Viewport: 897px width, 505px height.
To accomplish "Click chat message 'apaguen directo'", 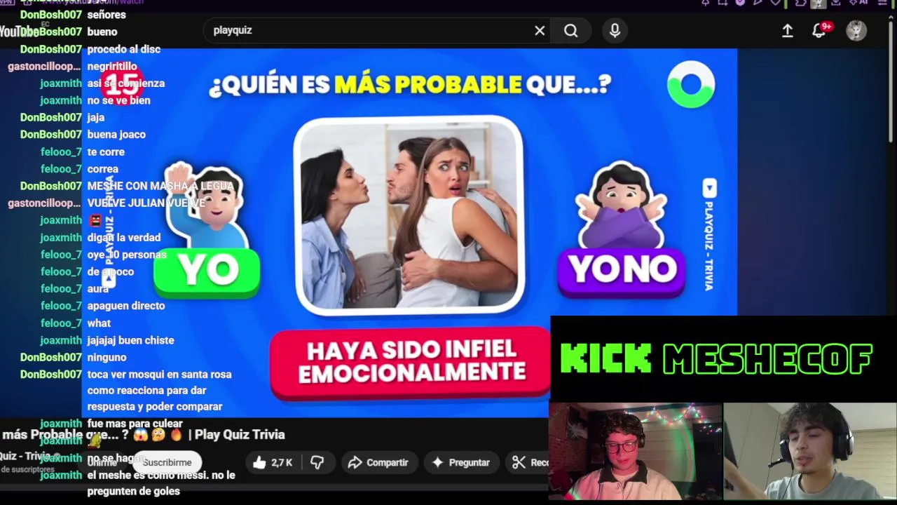I will (x=126, y=306).
